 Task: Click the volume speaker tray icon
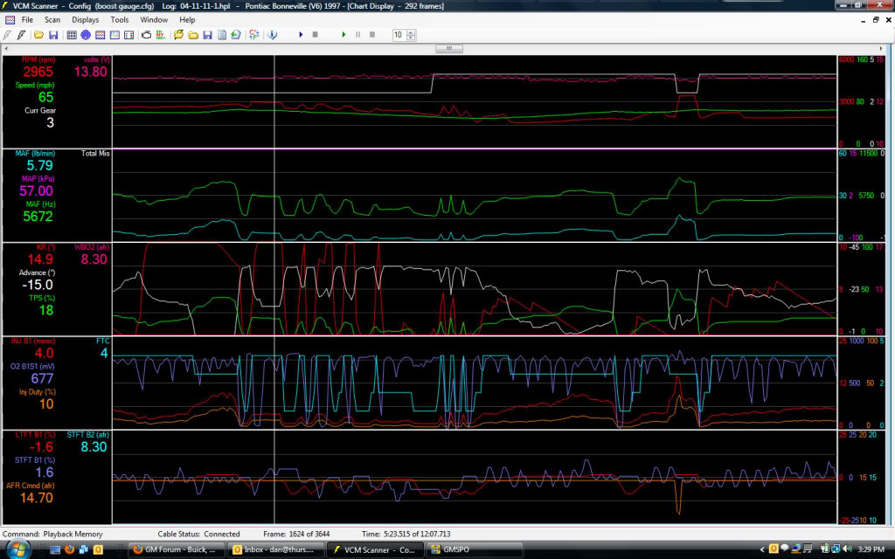coord(847,549)
